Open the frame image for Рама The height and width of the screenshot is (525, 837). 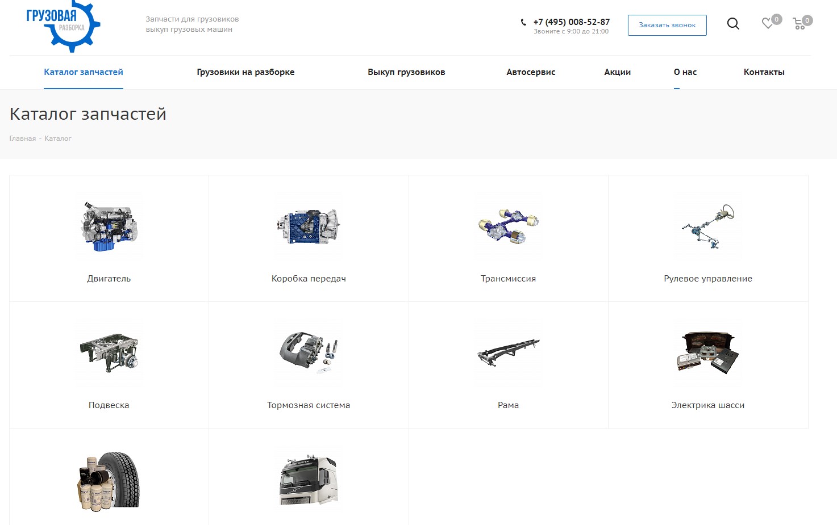509,353
